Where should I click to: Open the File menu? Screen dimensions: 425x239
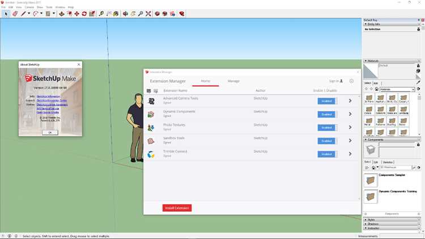pyautogui.click(x=3, y=7)
